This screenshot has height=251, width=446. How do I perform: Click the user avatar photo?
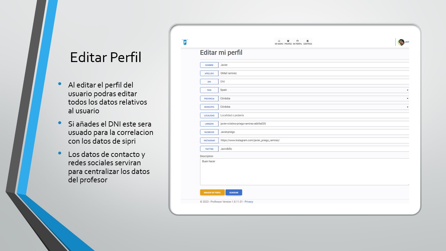pos(401,42)
